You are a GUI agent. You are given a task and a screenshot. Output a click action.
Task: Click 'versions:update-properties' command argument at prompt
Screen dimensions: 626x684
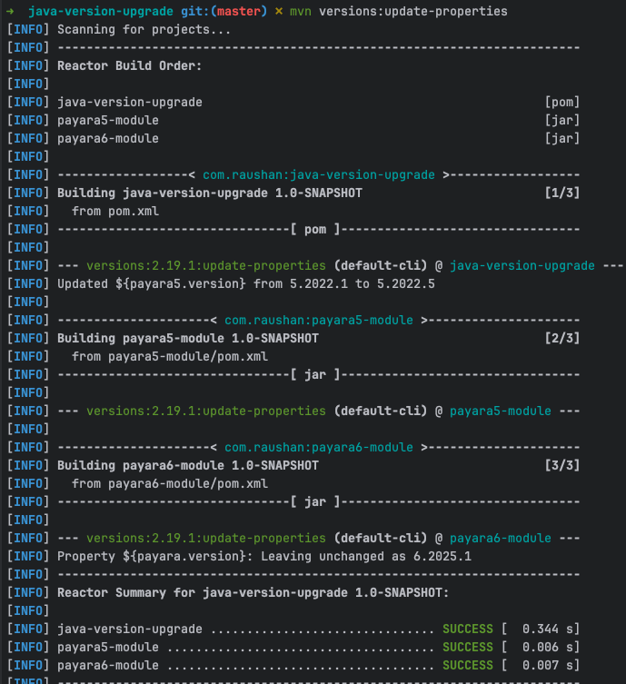pos(413,11)
